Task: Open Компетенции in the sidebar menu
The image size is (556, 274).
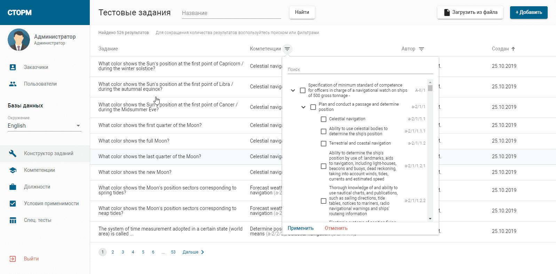Action: coord(39,170)
